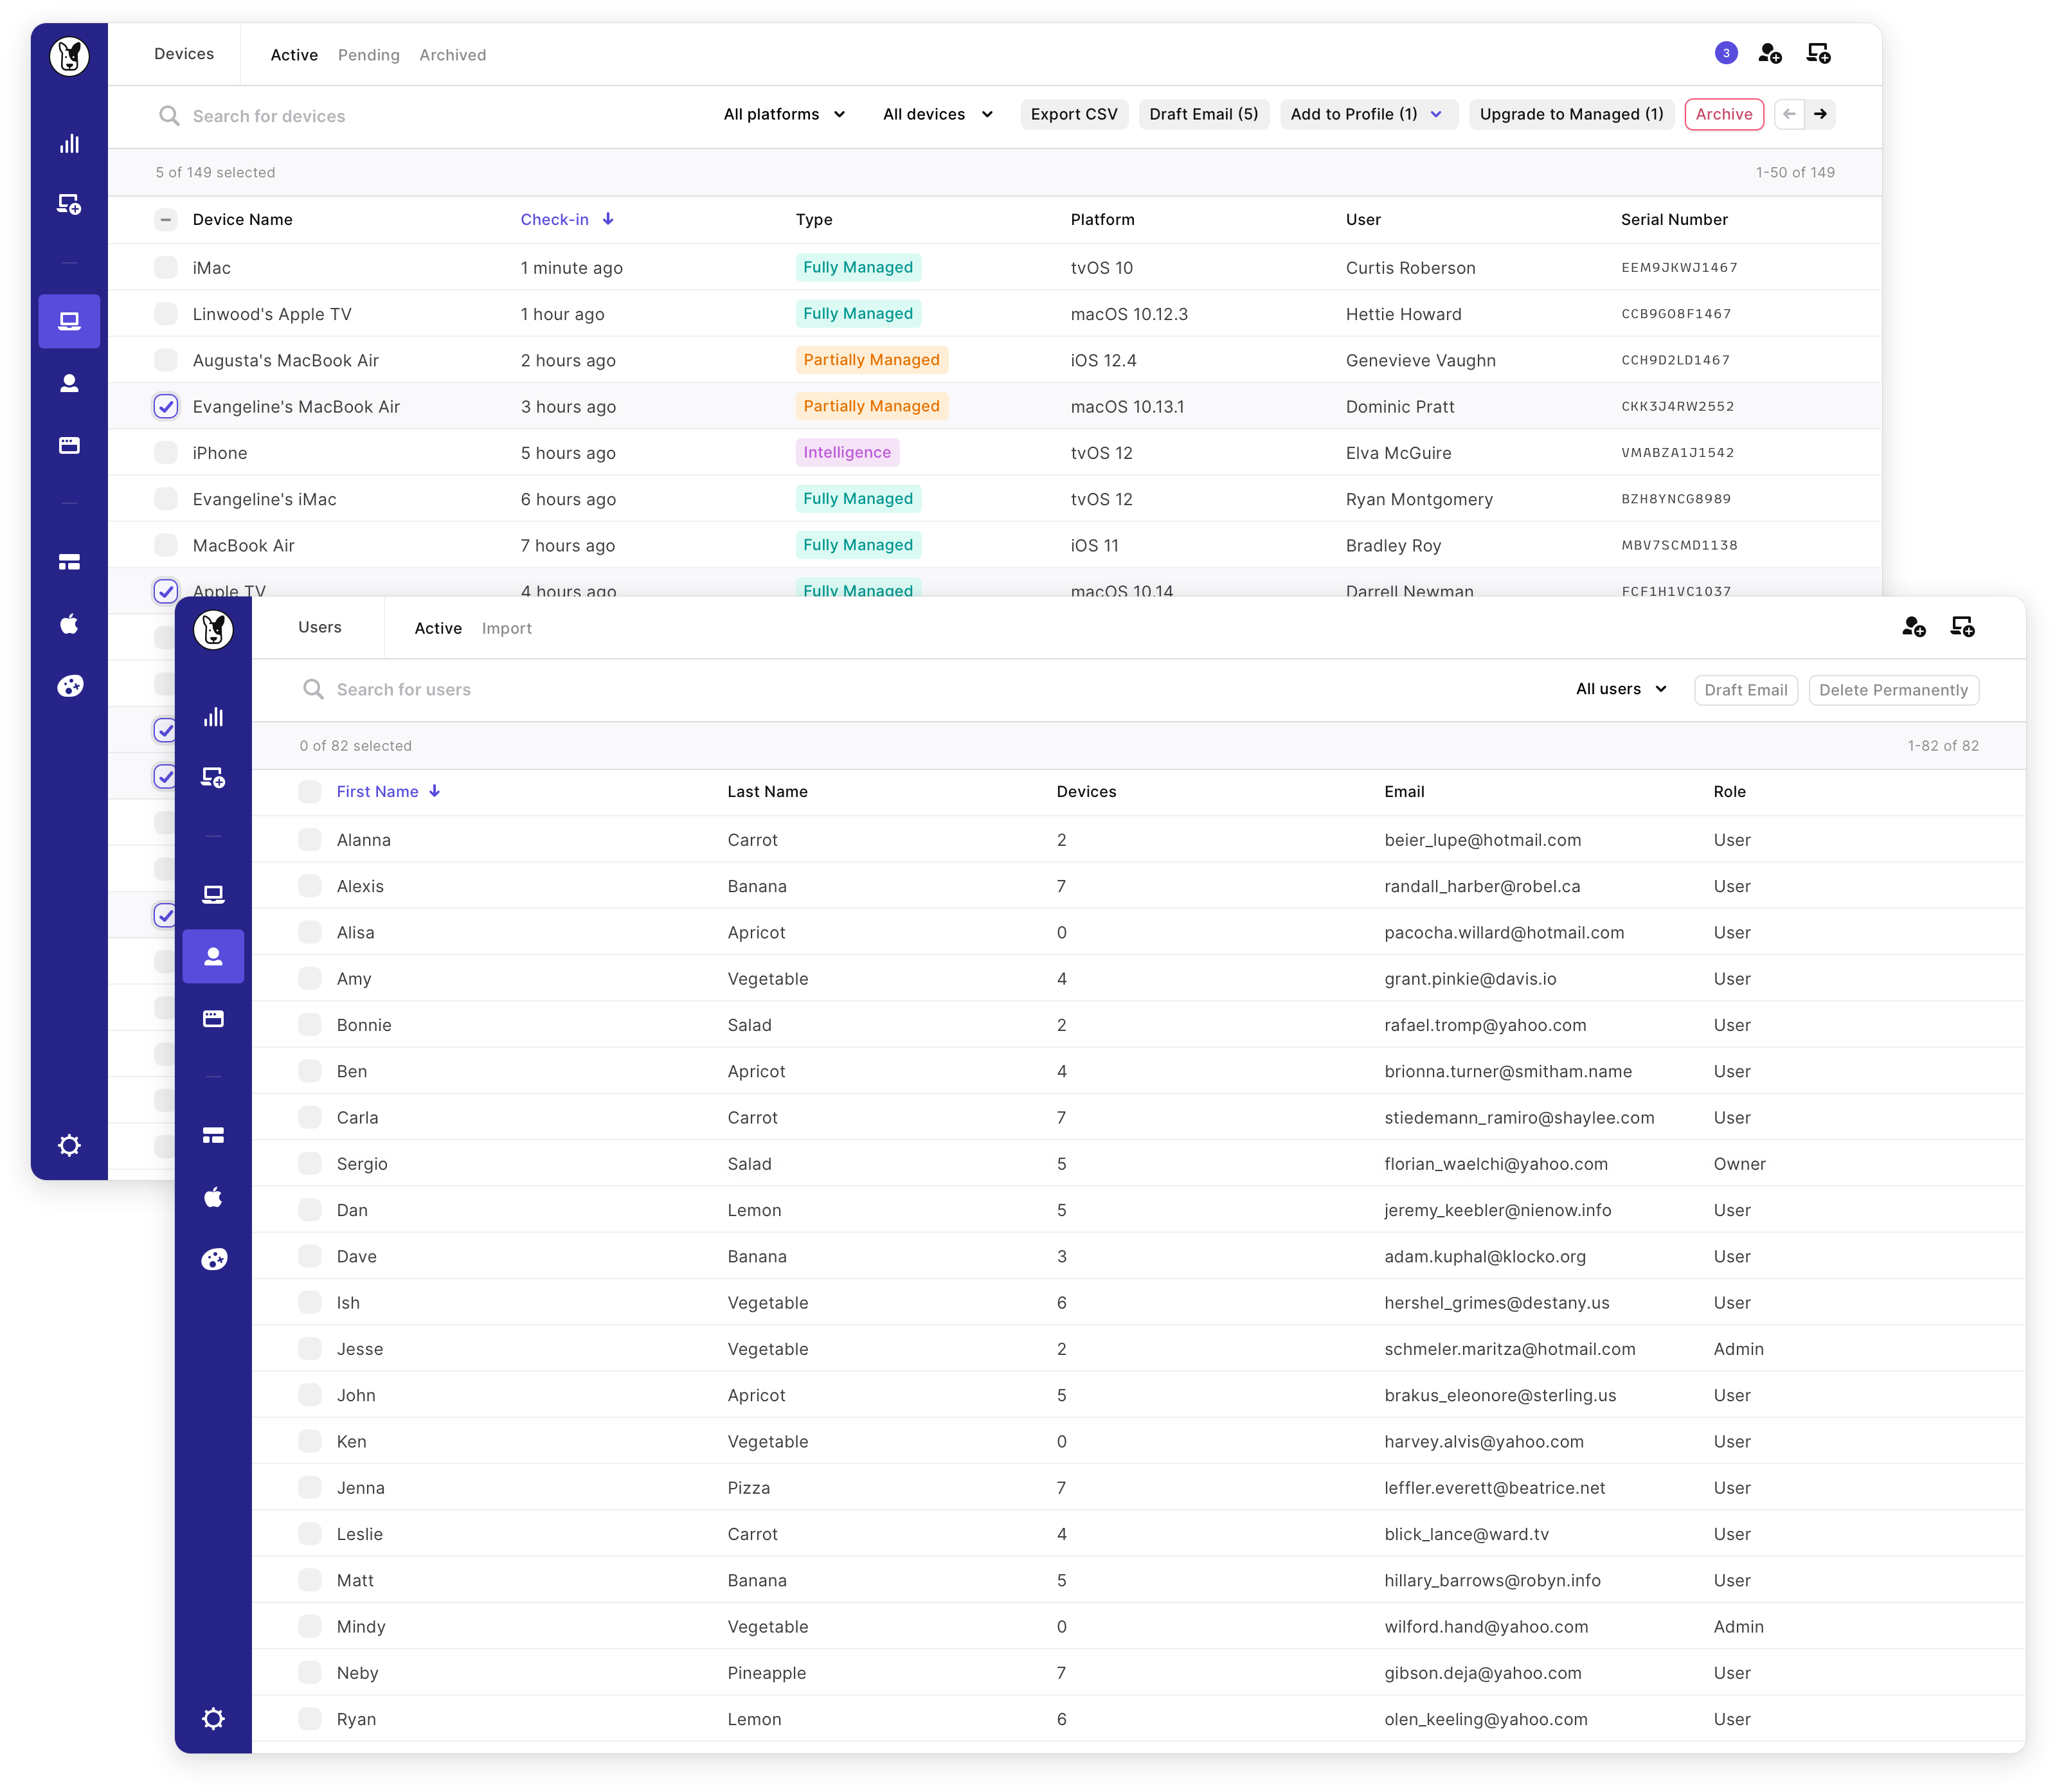Focus the Search for users field
This screenshot has width=2057, height=1792.
tap(930, 689)
